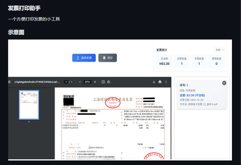Click the PDF file name in toolbar
Image resolution: width=241 pixels, height=165 pixels.
37,82
